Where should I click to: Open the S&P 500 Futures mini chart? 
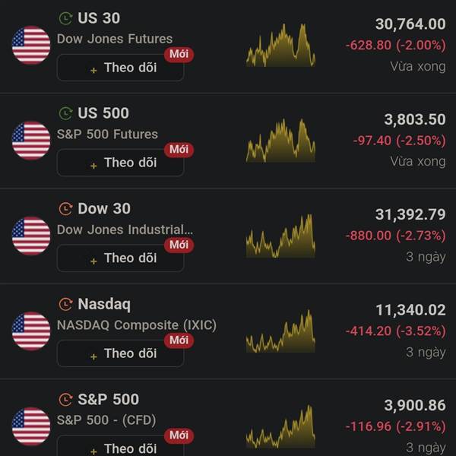click(x=280, y=141)
